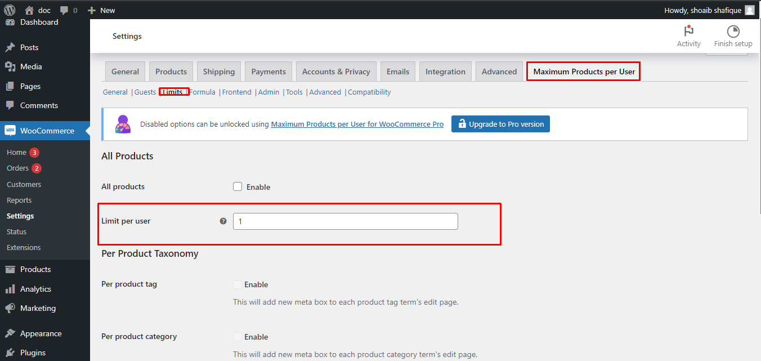Click the Orders badge showing 2
761x361 pixels.
tap(37, 168)
